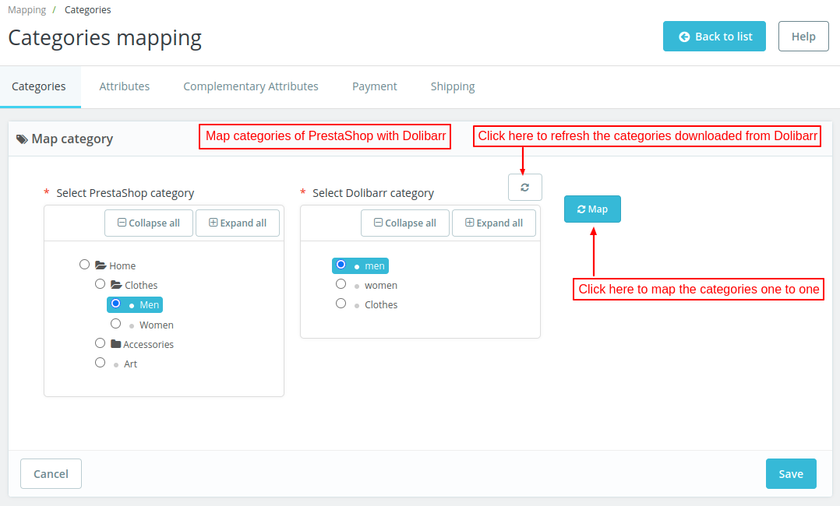Viewport: 840px width, 506px height.
Task: Open the Mapping breadcrumb link
Action: [x=27, y=10]
